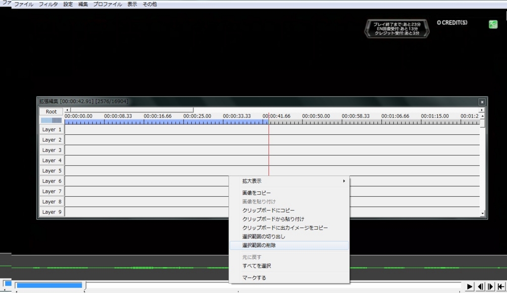Open the 設定 menu
Screen dimensions: 507x293
pyautogui.click(x=67, y=3)
